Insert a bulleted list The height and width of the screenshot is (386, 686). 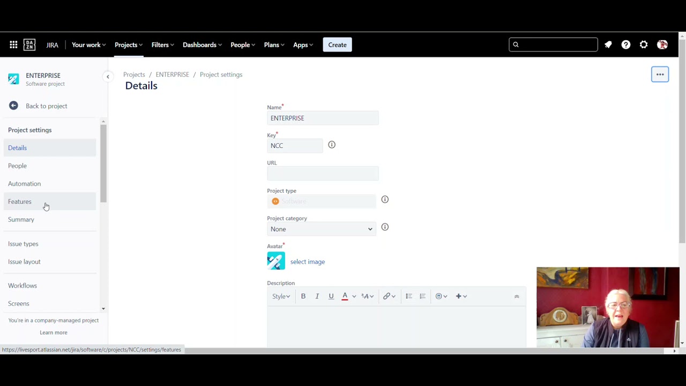409,296
